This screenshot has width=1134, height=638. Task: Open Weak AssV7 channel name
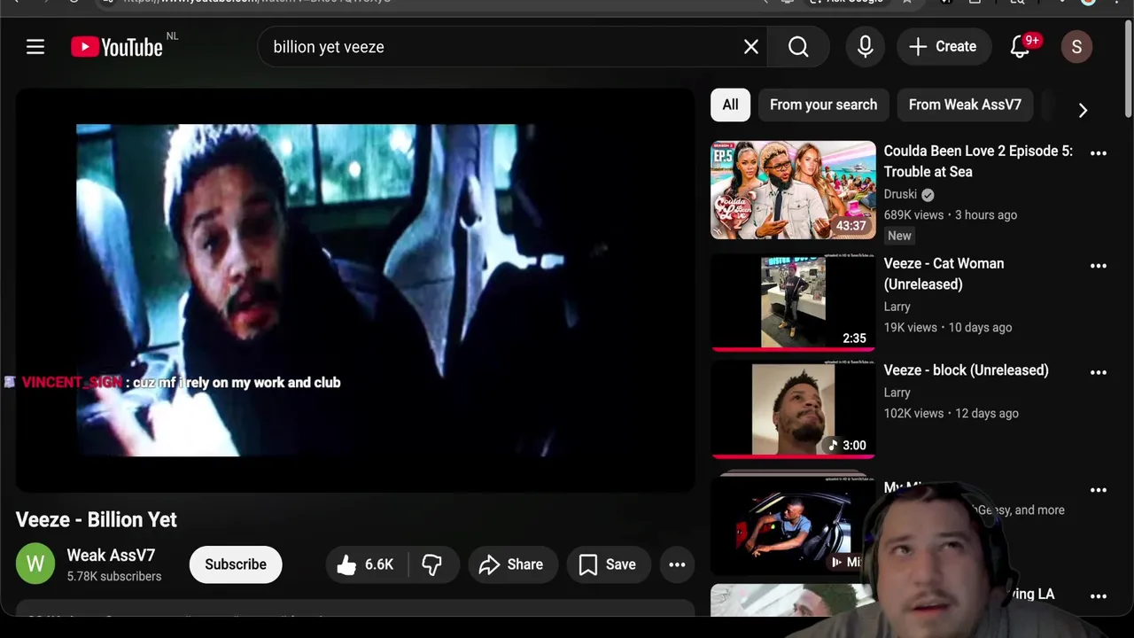tap(111, 556)
